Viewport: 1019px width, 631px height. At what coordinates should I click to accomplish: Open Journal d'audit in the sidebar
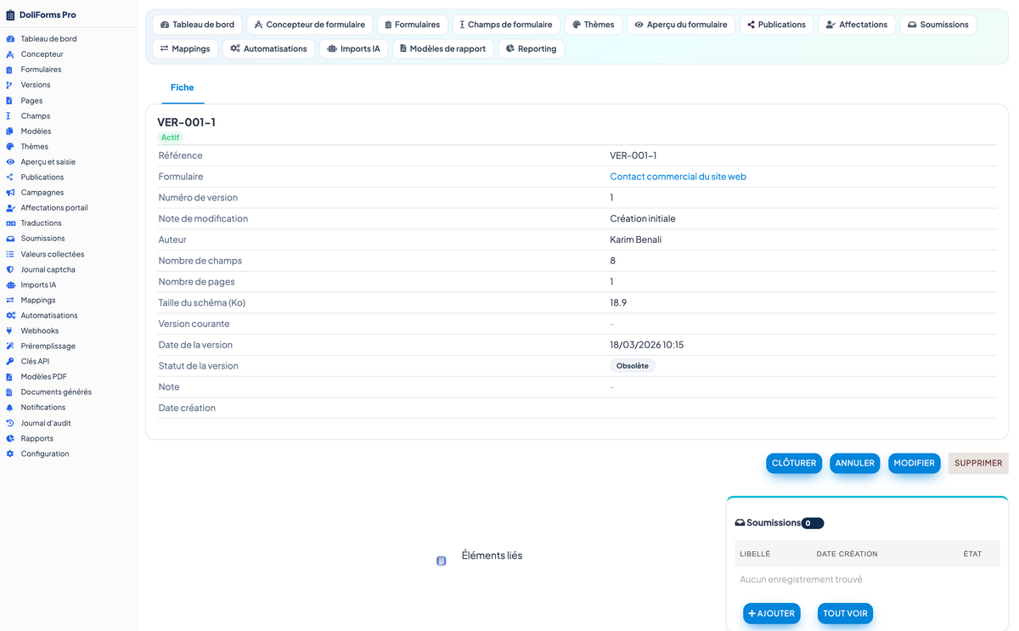click(x=46, y=423)
